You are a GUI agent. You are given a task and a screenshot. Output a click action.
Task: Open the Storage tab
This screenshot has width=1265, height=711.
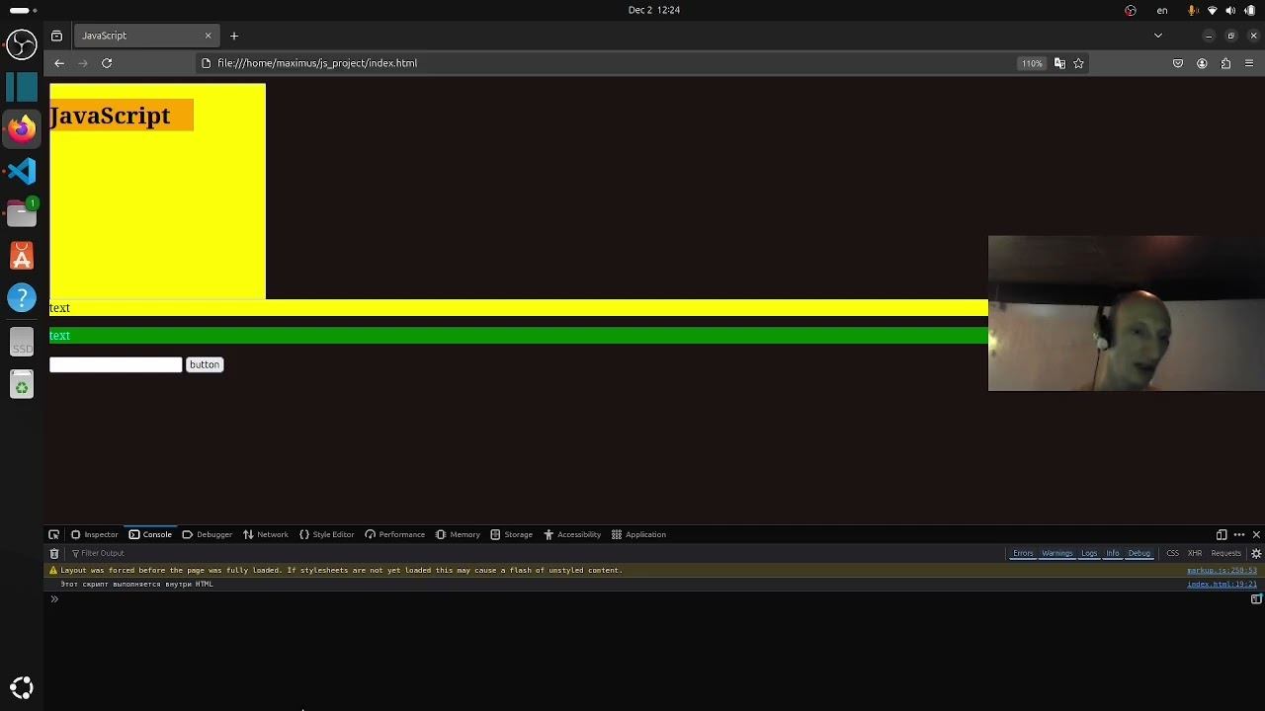(511, 534)
